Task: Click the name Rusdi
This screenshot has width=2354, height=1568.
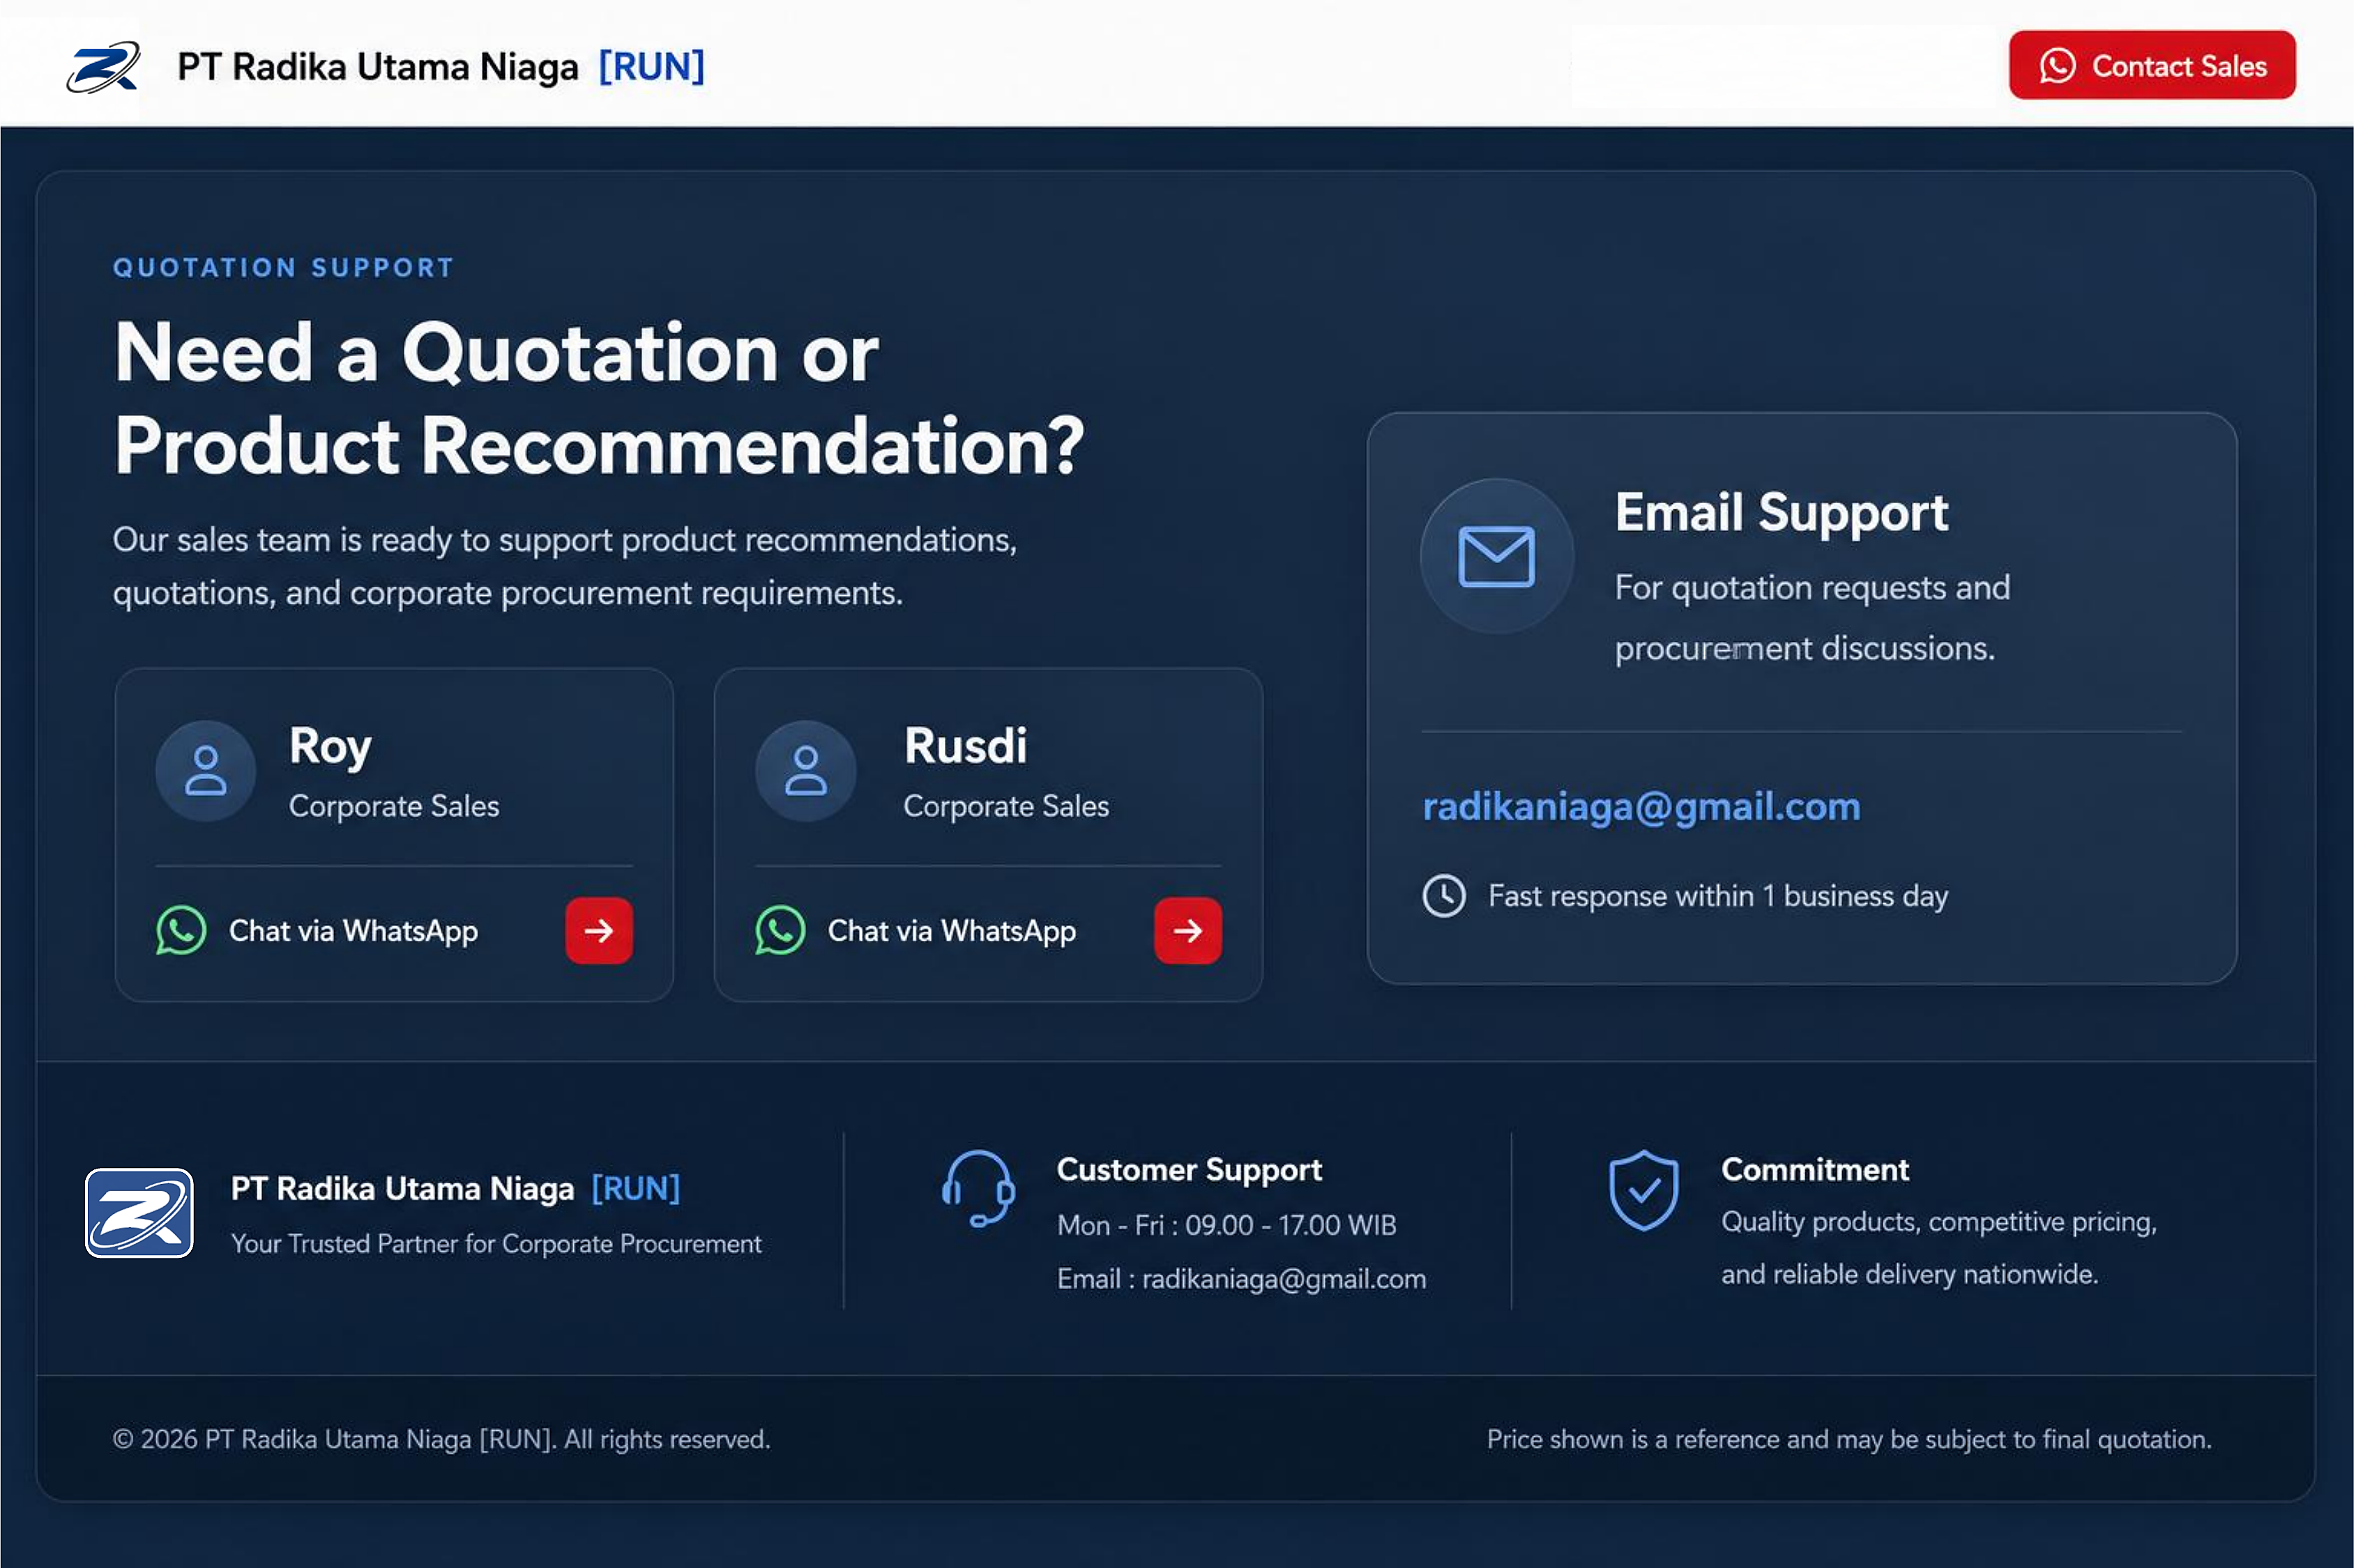Action: point(966,746)
